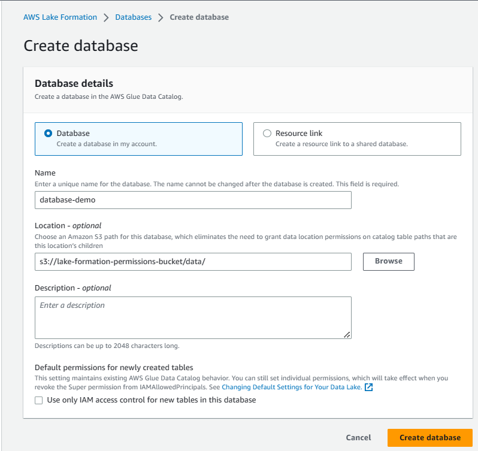The width and height of the screenshot is (478, 451).
Task: Click 'Create a database in my account' text
Action: [x=107, y=144]
